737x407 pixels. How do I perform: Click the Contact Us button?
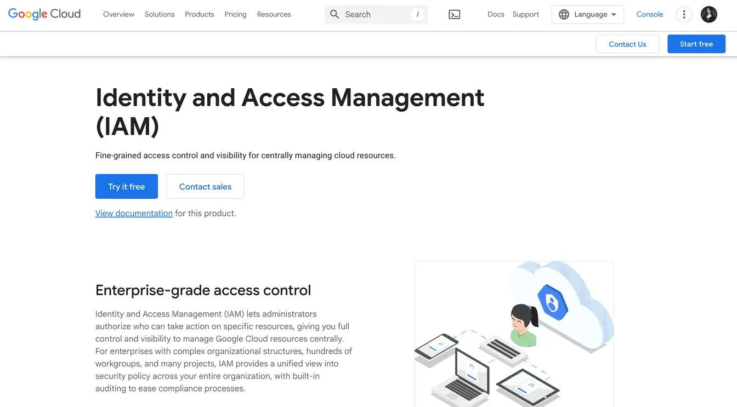(627, 44)
